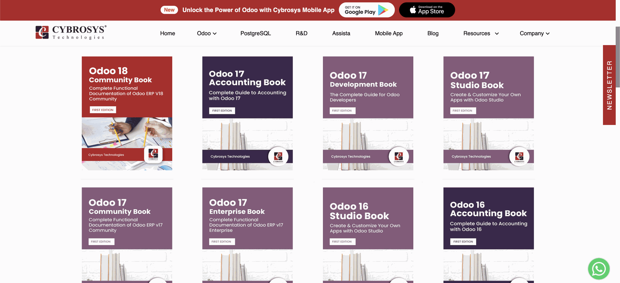The image size is (620, 283).
Task: Click the Cybrosys logo on Odoo 17 Accounting Book
Action: point(278,157)
